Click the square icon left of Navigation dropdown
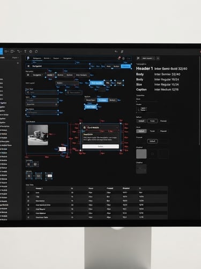This screenshot has height=269, width=201. [x=28, y=75]
